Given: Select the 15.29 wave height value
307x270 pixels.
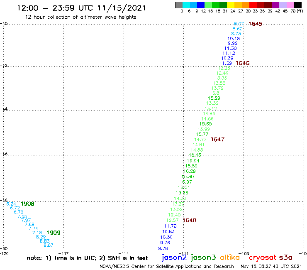Looking at the screenshot, I should tap(214, 98).
